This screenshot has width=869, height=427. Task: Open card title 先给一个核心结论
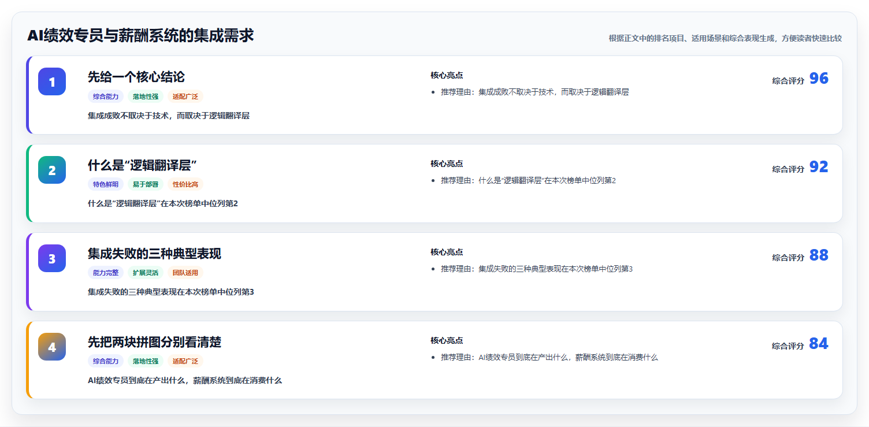(x=136, y=77)
